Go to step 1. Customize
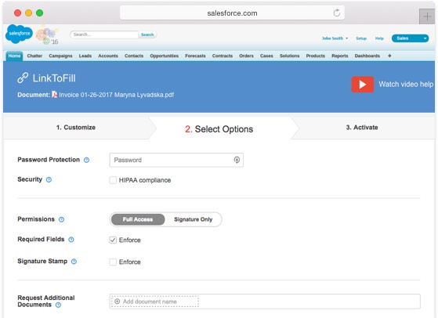Screen dimensions: 438x318 [x=76, y=128]
